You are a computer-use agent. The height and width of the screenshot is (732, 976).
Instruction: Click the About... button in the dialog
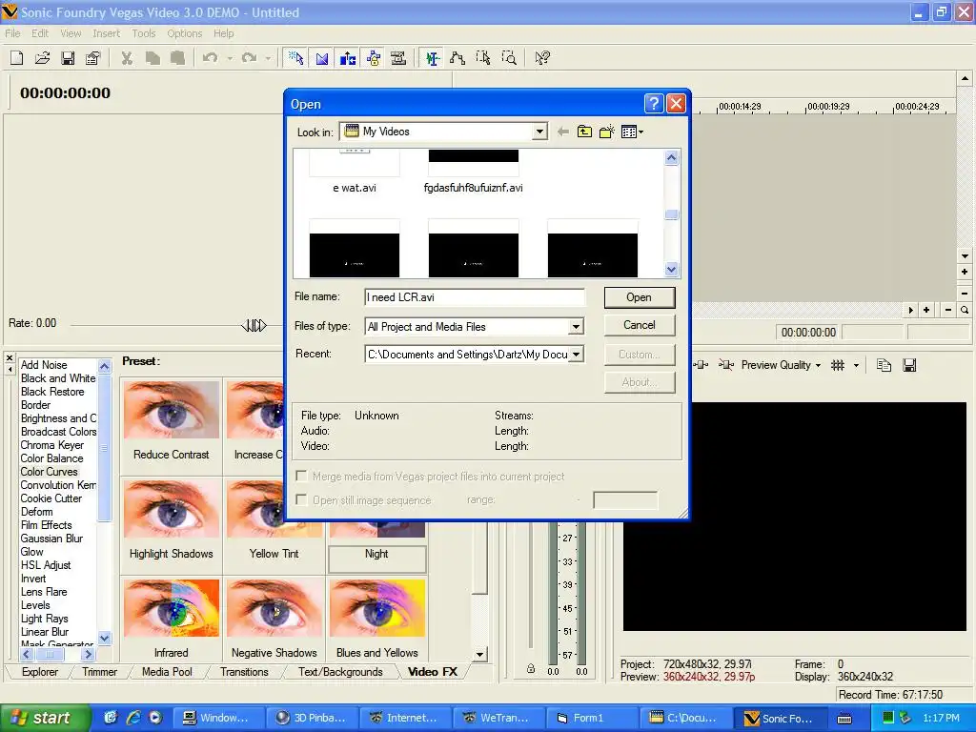tap(640, 382)
